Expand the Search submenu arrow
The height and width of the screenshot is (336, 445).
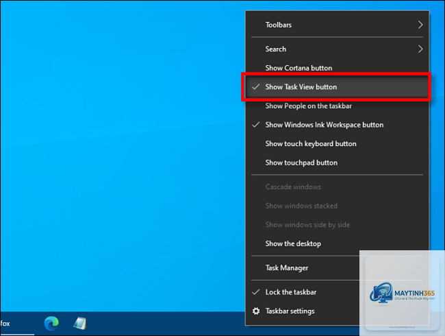(420, 49)
